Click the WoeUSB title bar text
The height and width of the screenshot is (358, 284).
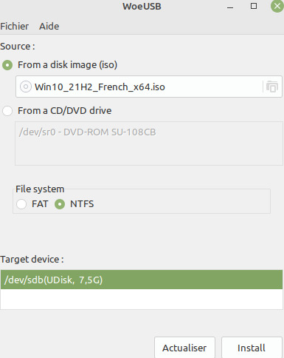coord(142,7)
